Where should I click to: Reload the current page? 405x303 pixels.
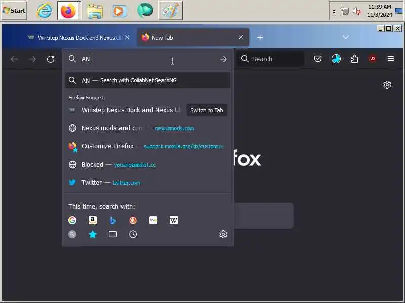[x=51, y=59]
